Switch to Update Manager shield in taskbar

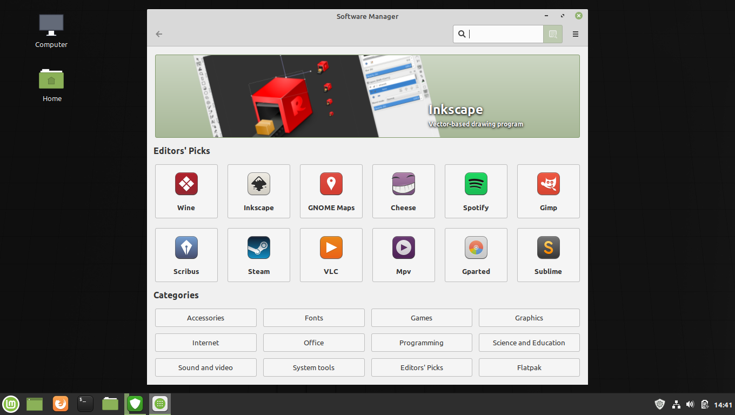tap(135, 404)
